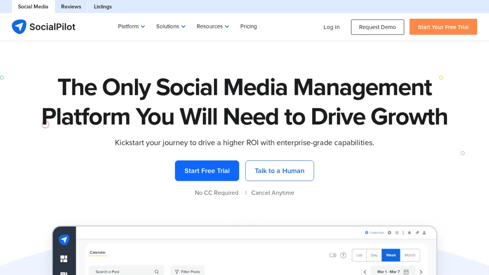Image resolution: width=489 pixels, height=275 pixels.
Task: Click the Talk to a Human button
Action: point(280,171)
